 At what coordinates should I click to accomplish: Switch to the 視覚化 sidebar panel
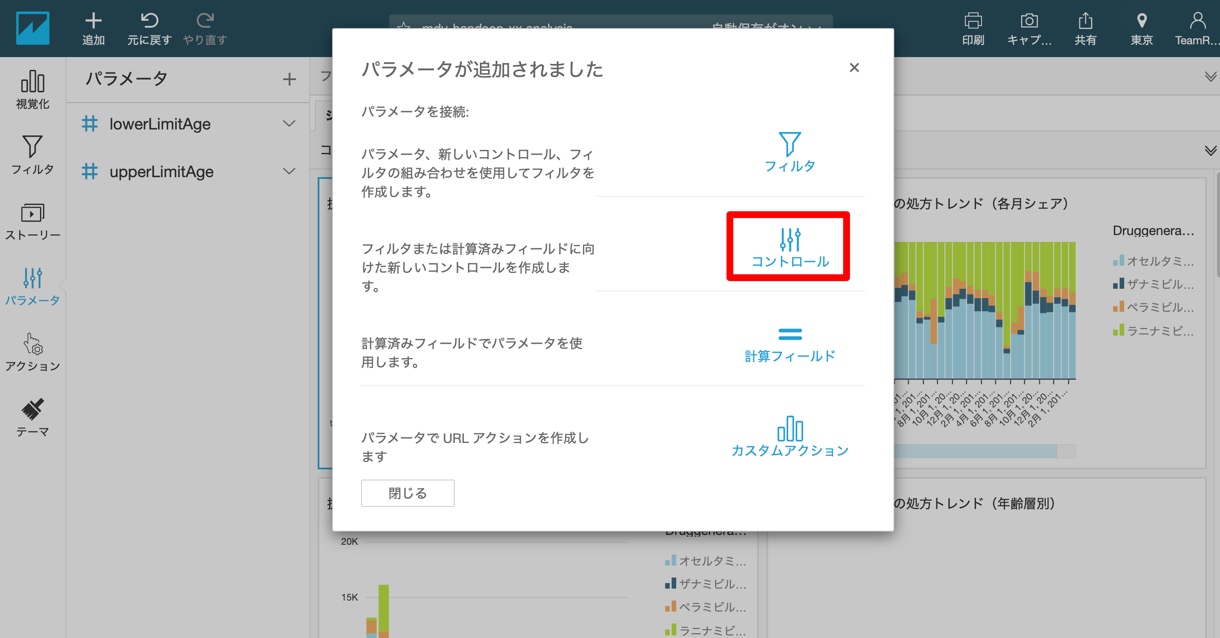point(33,90)
